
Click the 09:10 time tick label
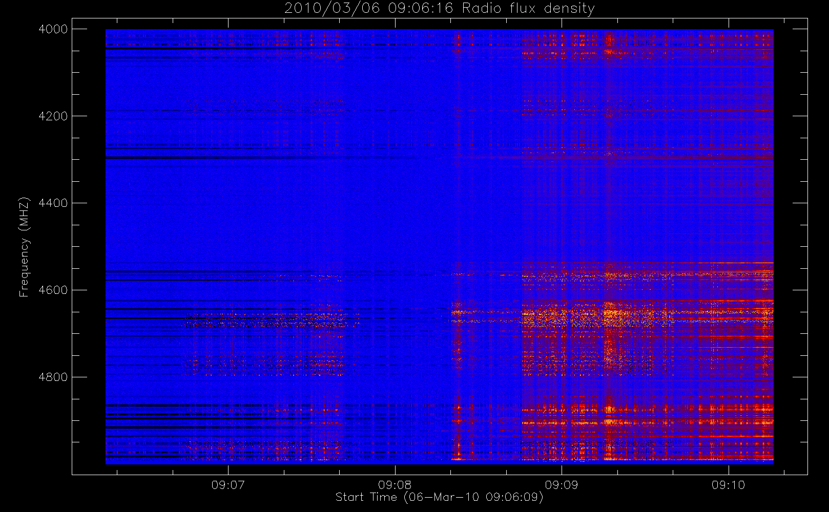click(x=728, y=485)
